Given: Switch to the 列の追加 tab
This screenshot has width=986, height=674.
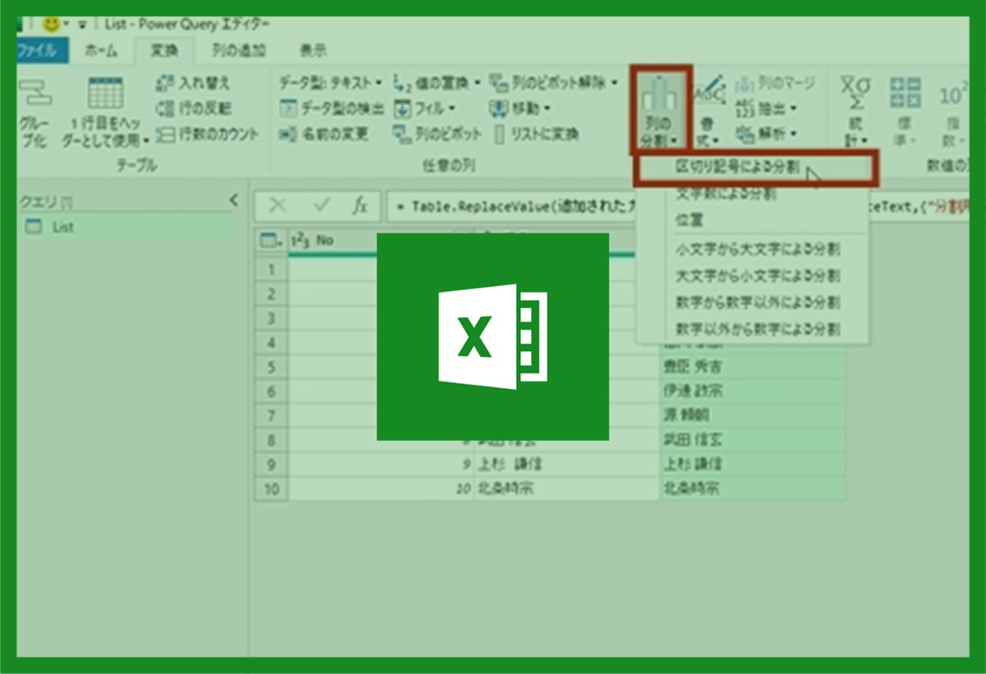Looking at the screenshot, I should [238, 51].
